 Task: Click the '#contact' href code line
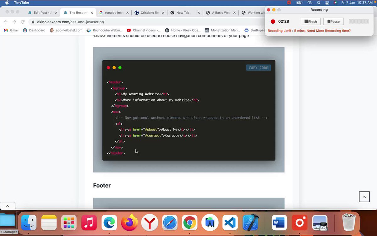(x=158, y=136)
